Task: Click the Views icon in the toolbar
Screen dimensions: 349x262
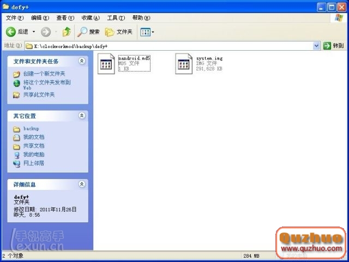Action: click(x=145, y=32)
